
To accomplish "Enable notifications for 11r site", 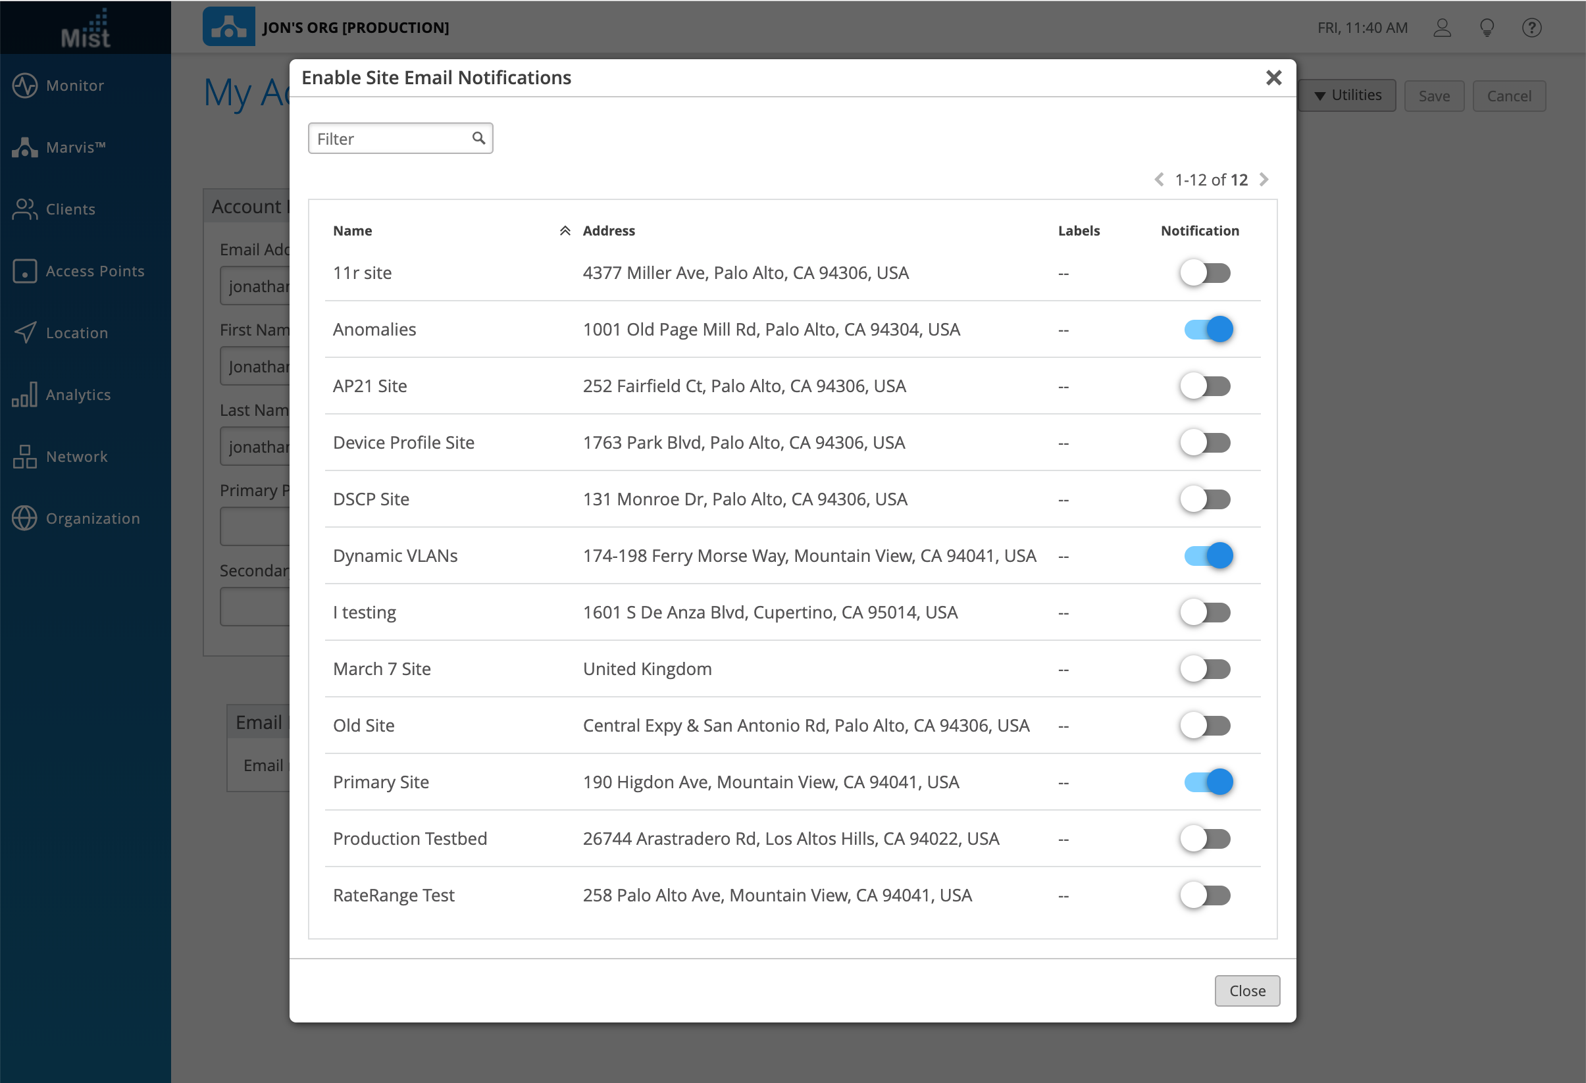I will [1205, 273].
